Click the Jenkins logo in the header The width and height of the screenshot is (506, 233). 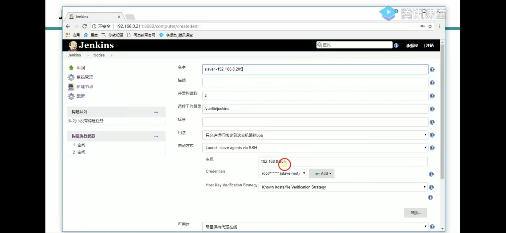point(91,45)
